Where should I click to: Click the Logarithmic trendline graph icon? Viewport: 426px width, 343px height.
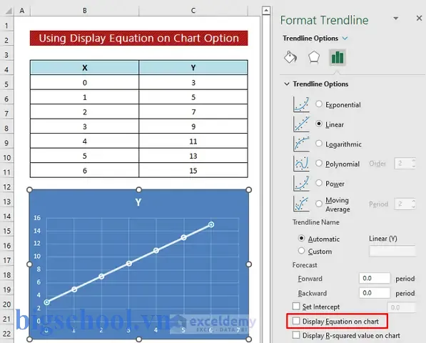[301, 144]
